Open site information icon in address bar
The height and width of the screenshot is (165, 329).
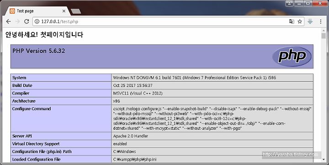[37, 21]
